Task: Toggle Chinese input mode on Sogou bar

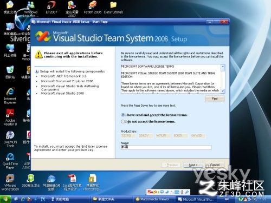Action: (163, 192)
